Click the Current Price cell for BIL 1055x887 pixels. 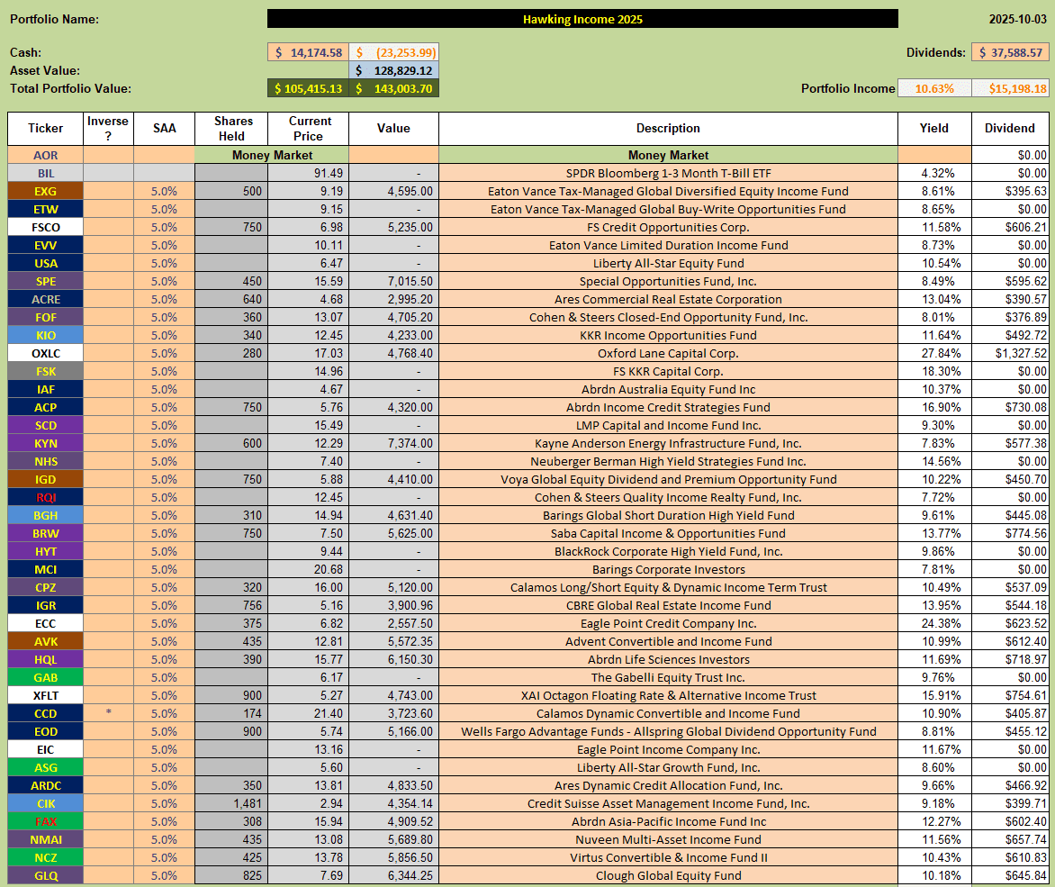308,173
